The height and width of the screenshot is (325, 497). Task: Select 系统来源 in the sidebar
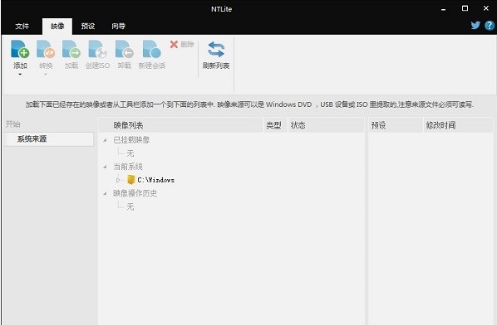(48, 139)
